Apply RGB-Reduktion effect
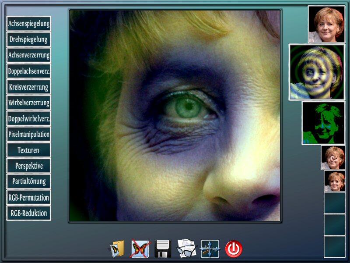Image resolution: width=350 pixels, height=263 pixels. tap(29, 213)
